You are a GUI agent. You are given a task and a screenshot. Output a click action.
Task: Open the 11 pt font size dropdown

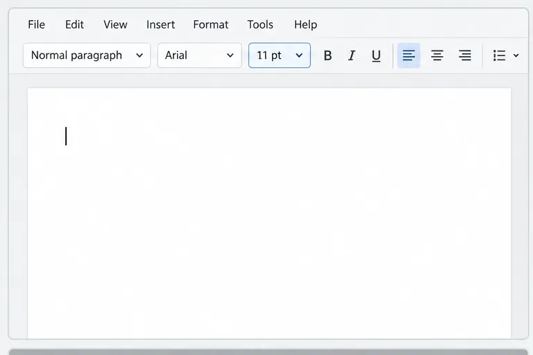click(280, 55)
